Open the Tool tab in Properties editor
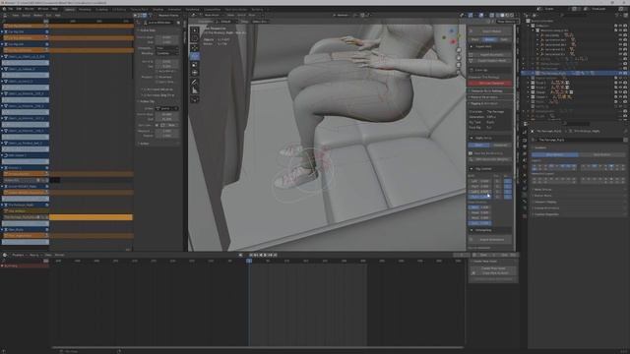The image size is (630, 354). (525, 131)
